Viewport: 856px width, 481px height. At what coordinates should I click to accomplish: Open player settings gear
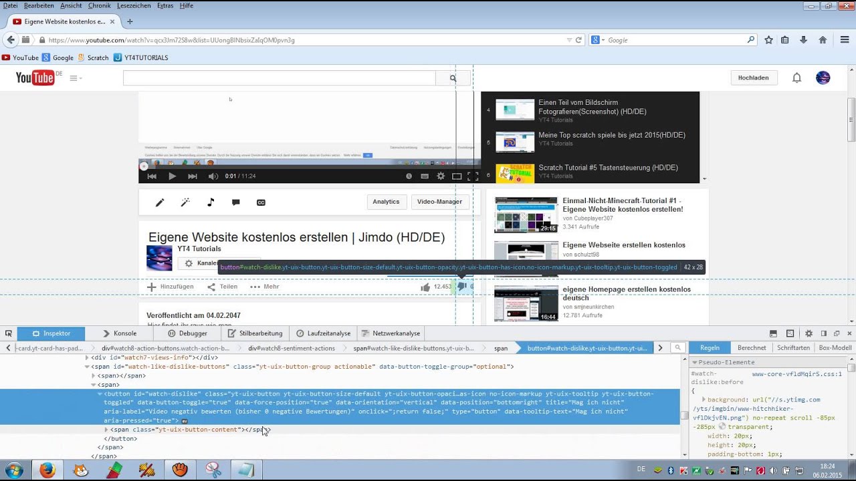point(441,176)
